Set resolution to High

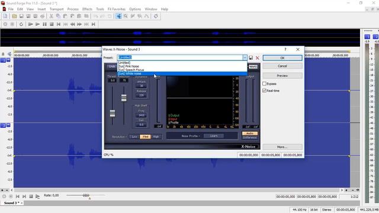(x=156, y=137)
